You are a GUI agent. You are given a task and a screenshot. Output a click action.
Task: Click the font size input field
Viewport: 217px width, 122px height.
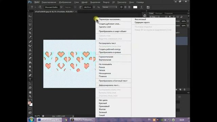(x=88, y=7)
